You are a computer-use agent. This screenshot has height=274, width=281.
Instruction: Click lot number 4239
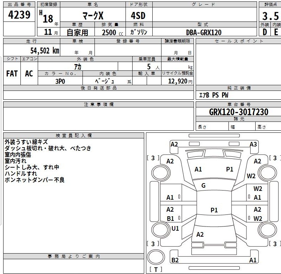pyautogui.click(x=19, y=15)
